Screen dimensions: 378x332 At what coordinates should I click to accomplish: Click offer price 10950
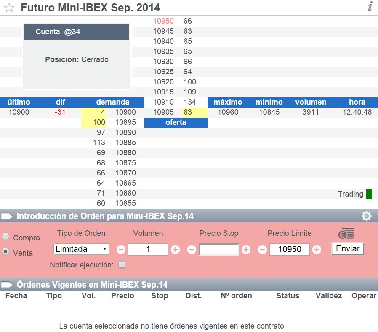tap(163, 21)
